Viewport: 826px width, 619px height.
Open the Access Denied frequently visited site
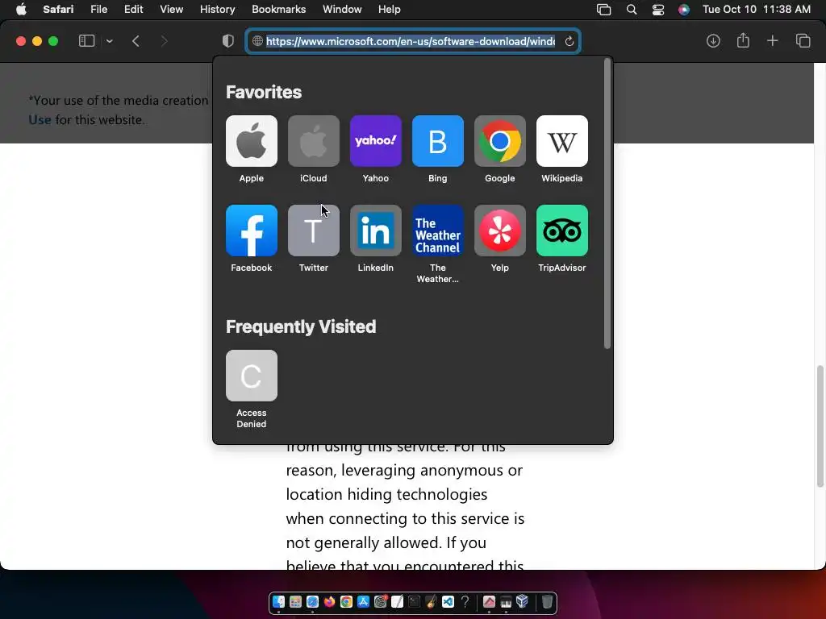(x=252, y=376)
